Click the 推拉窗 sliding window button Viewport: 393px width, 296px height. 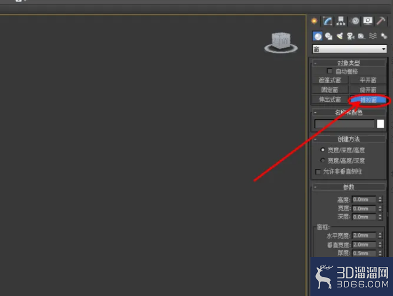pyautogui.click(x=368, y=100)
